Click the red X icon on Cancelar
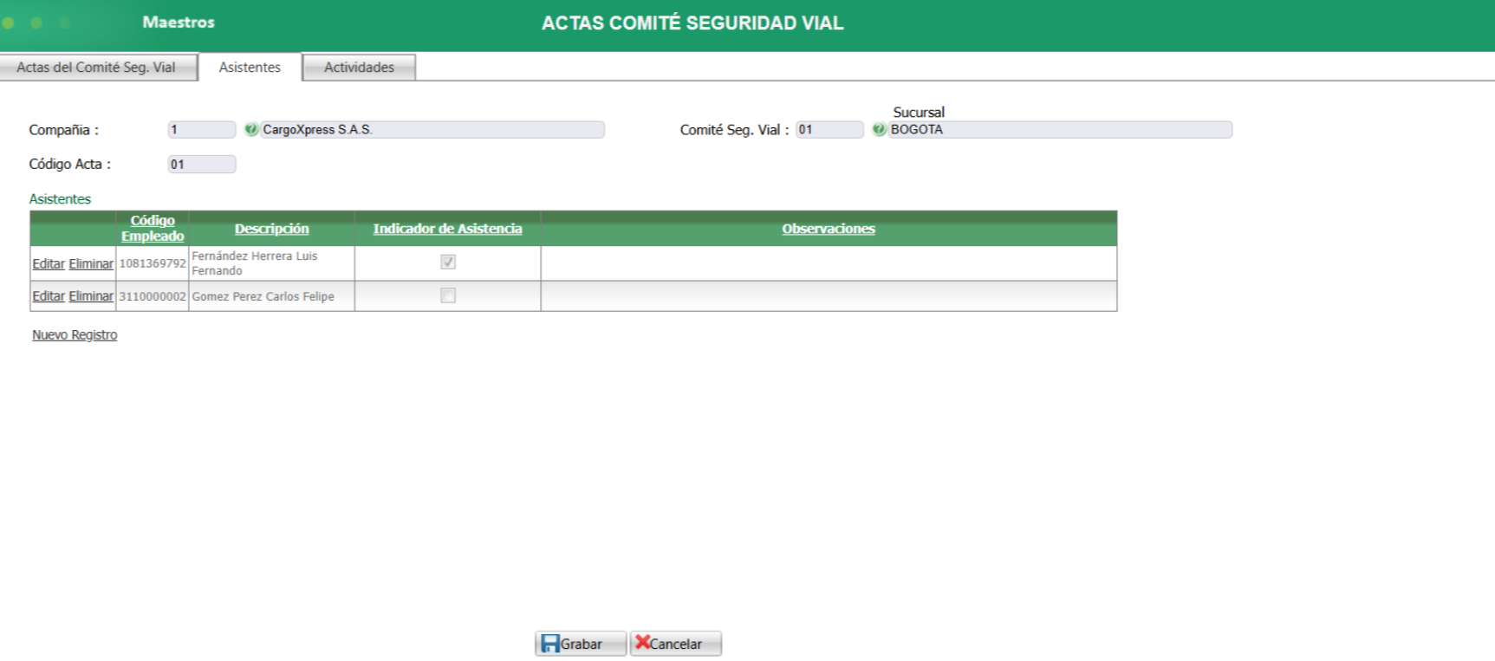 642,642
